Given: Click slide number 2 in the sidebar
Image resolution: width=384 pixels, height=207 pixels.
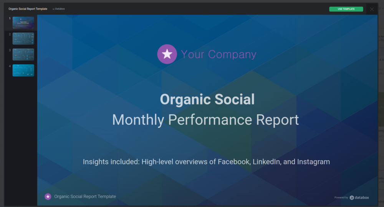Looking at the screenshot, I should click(x=10, y=34).
